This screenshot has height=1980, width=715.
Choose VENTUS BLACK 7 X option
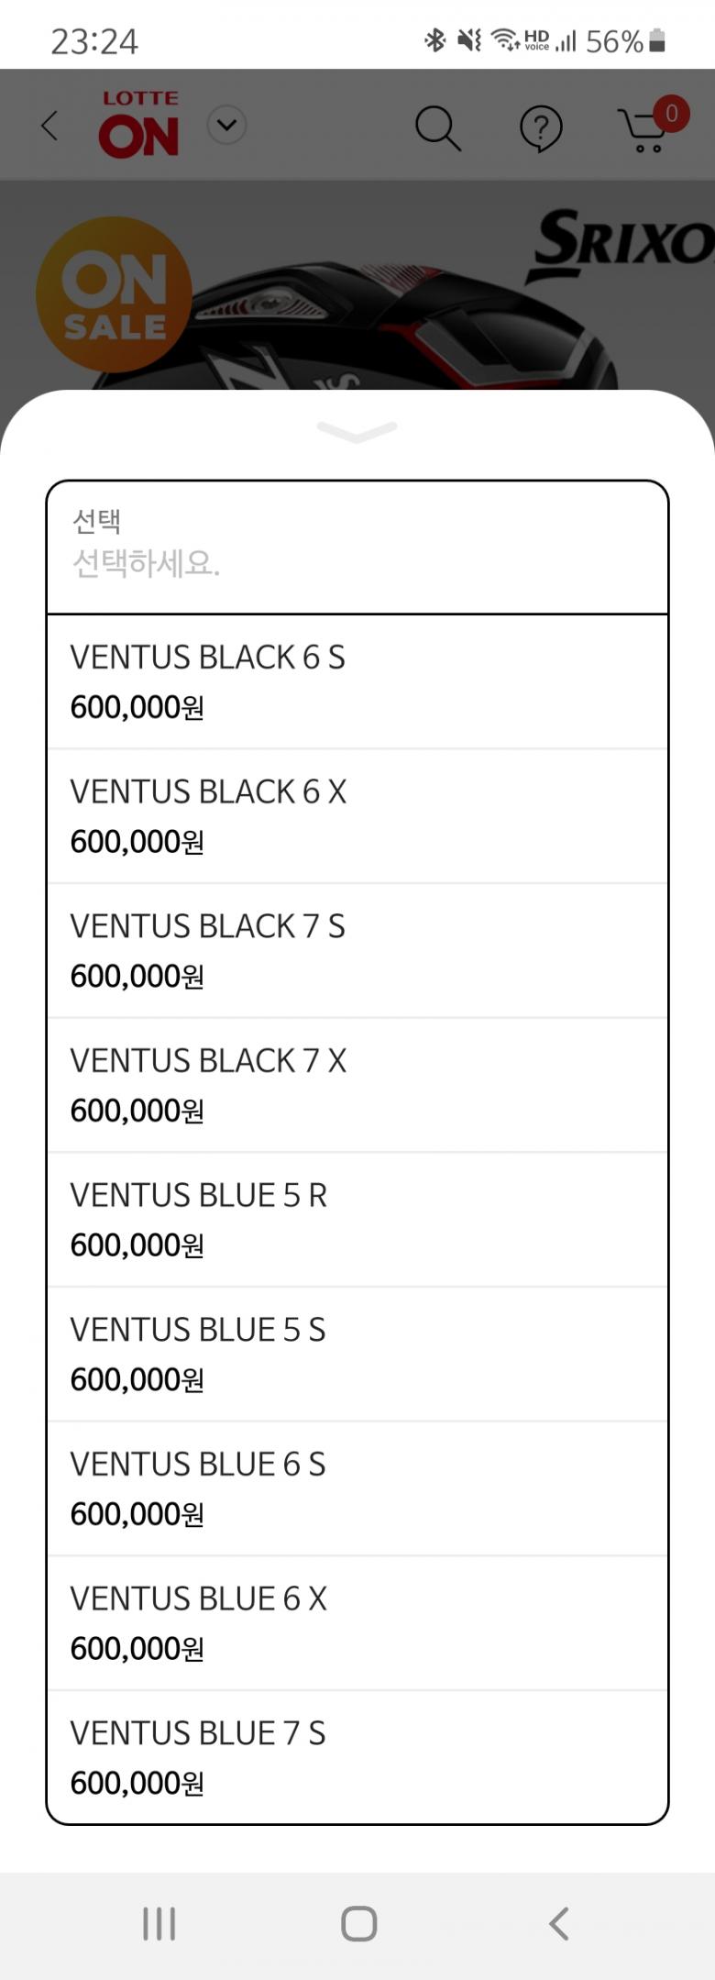[x=357, y=1085]
